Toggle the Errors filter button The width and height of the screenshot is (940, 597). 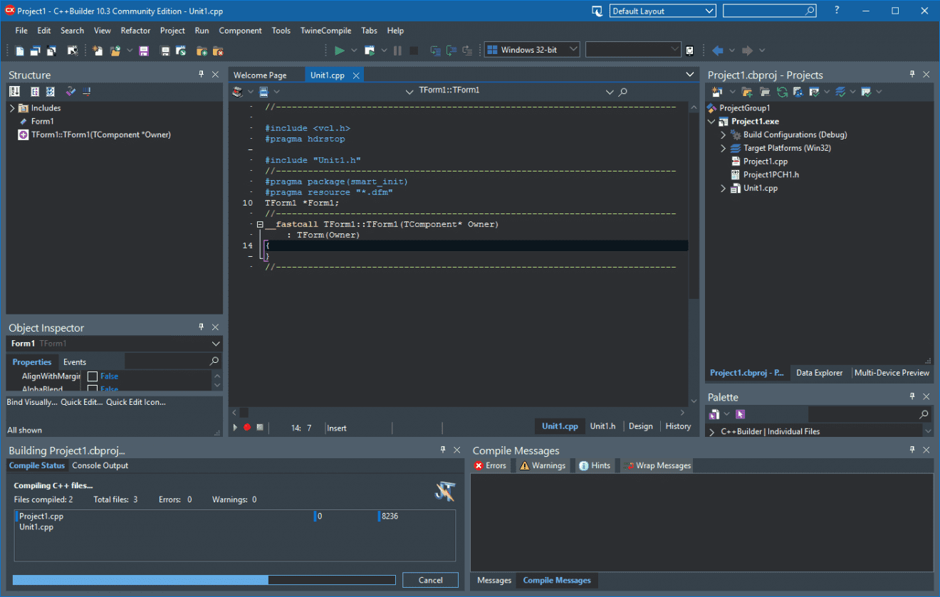[x=490, y=465]
